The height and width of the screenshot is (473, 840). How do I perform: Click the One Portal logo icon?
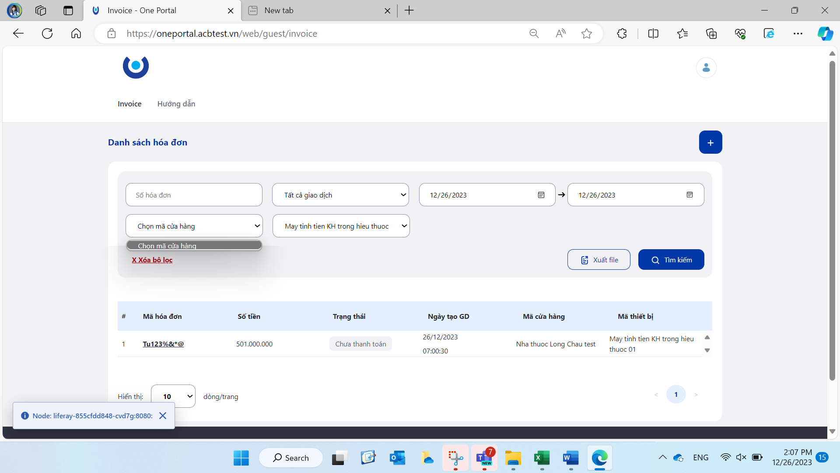[135, 66]
